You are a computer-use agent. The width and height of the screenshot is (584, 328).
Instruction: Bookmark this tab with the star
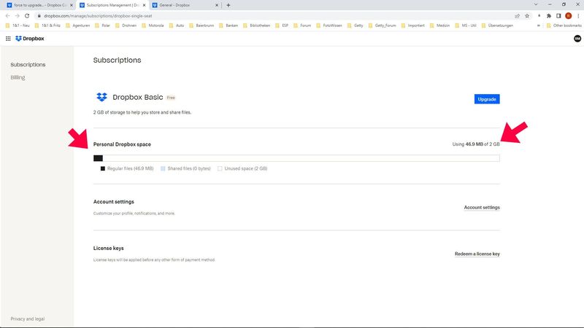(527, 16)
